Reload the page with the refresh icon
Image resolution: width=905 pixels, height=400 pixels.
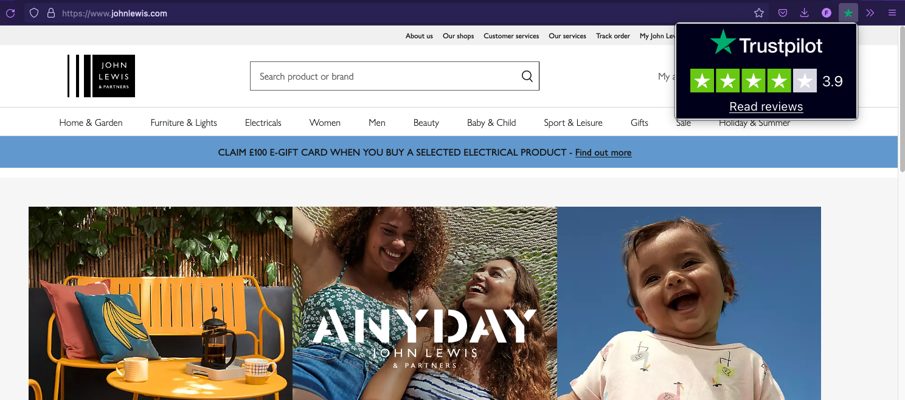(x=10, y=13)
